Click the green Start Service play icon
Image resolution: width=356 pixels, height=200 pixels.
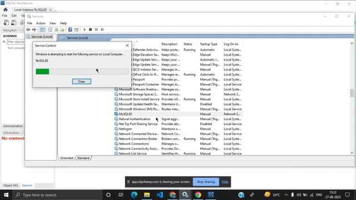pos(85,29)
